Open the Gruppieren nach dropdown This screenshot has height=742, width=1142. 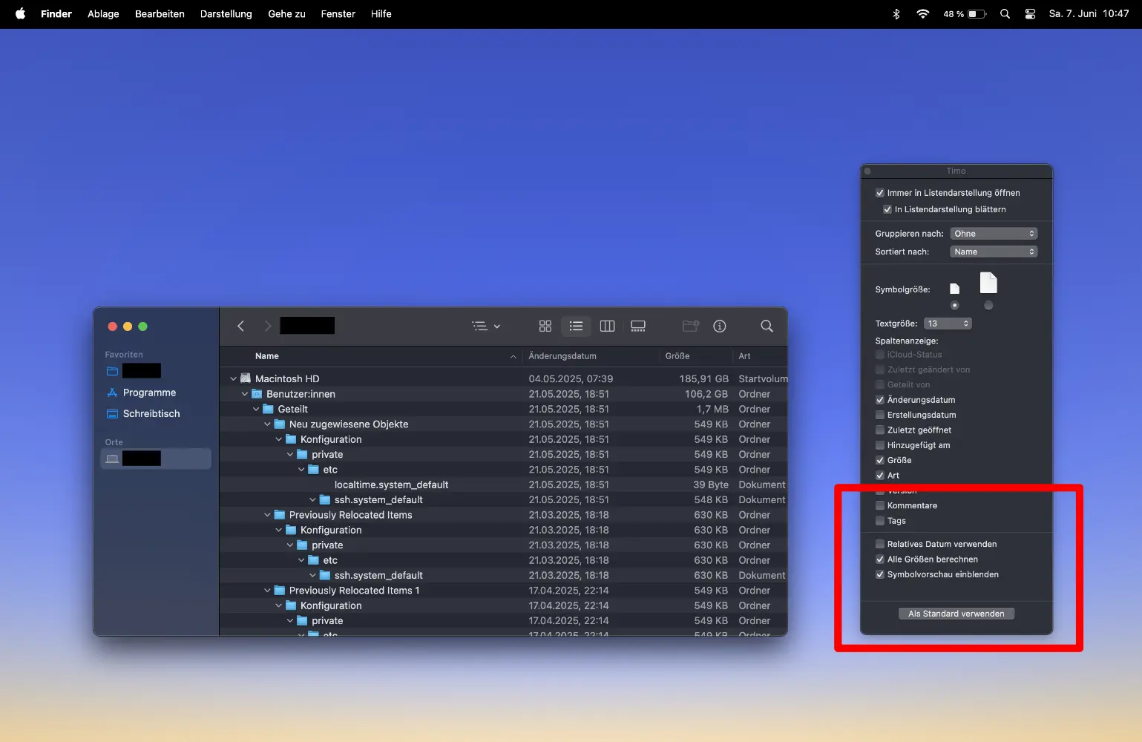994,234
